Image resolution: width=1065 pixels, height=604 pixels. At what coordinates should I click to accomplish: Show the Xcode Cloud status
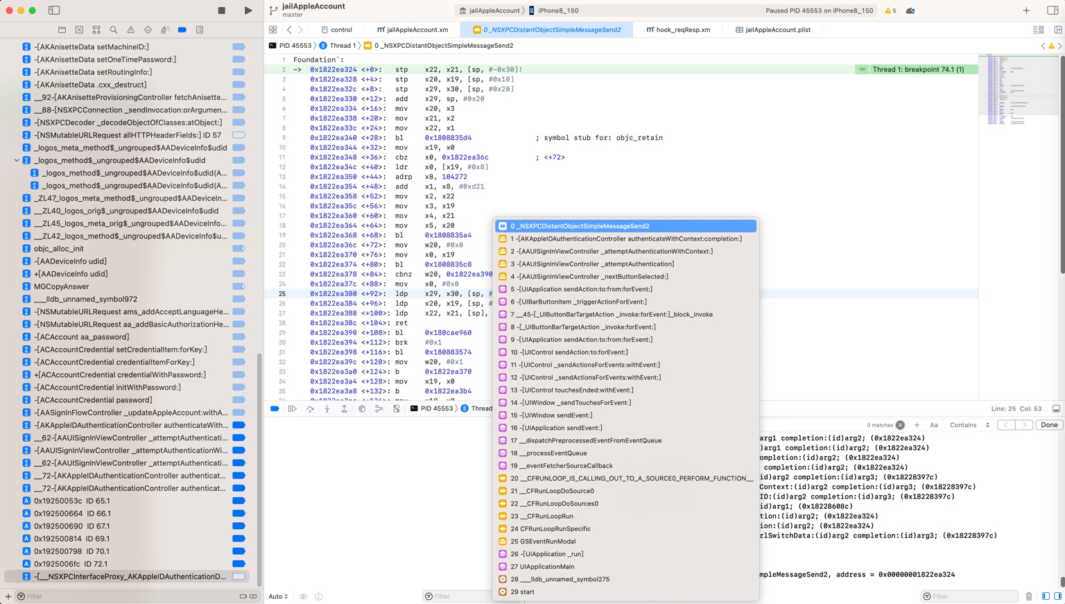(x=910, y=10)
